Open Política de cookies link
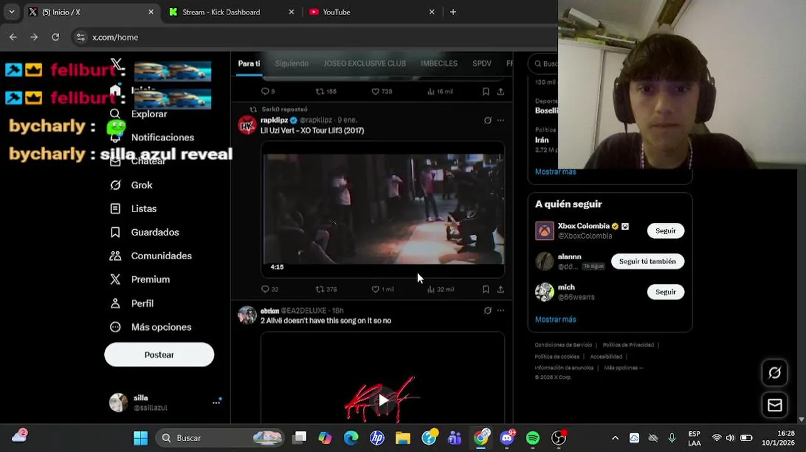 point(557,357)
